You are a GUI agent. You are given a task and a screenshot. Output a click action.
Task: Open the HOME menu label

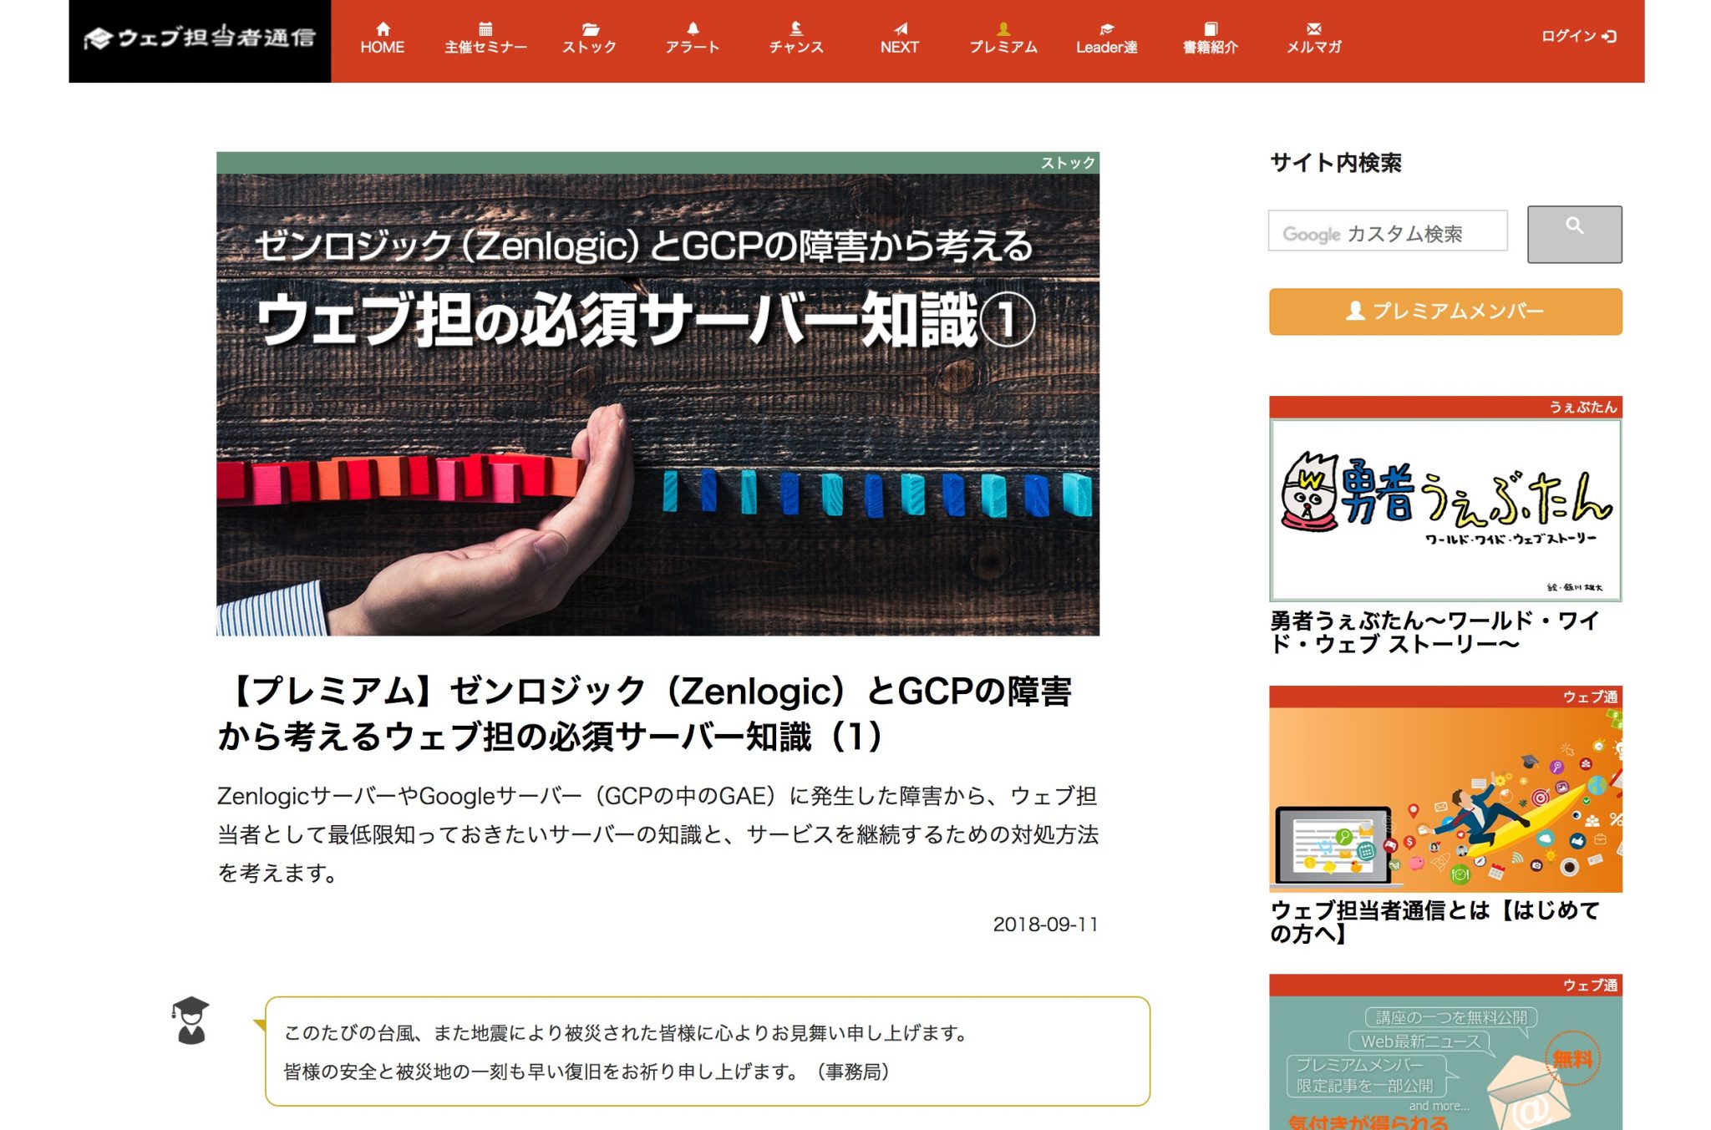383,48
